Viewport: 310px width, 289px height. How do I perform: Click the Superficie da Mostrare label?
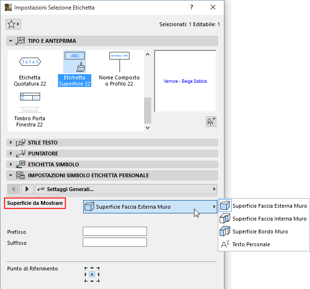[x=35, y=203]
